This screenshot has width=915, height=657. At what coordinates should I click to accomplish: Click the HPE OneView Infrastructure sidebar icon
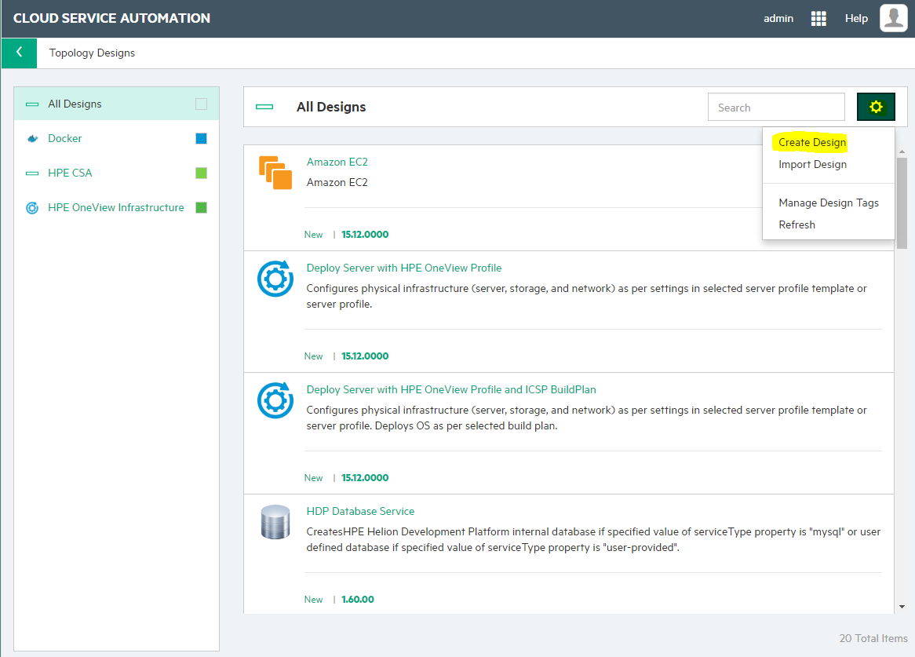33,208
